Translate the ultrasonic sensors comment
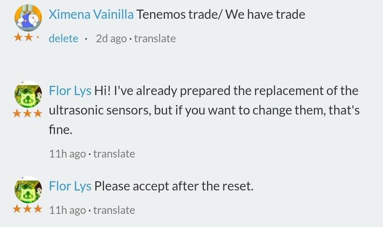The width and height of the screenshot is (383, 227). point(114,154)
